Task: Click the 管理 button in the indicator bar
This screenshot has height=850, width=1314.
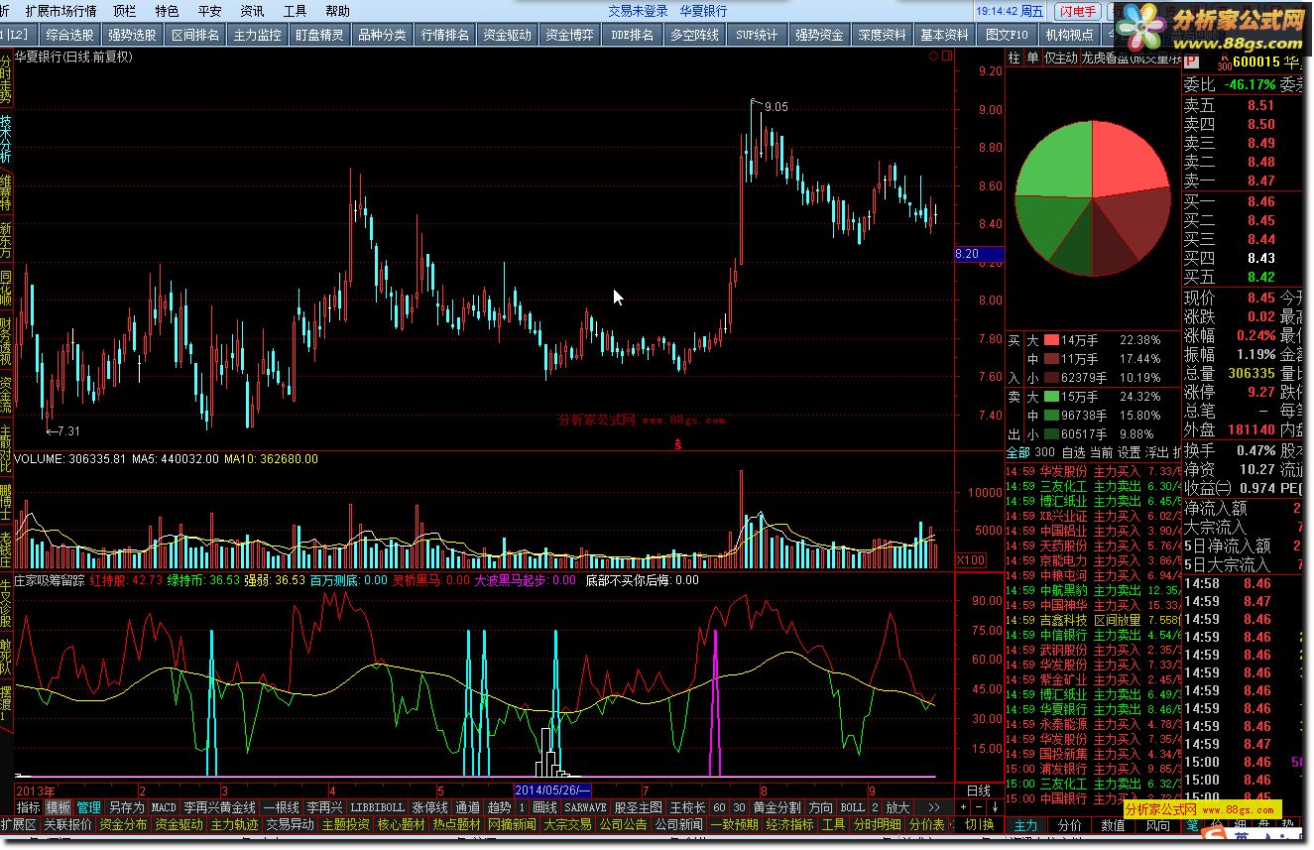Action: coord(89,807)
